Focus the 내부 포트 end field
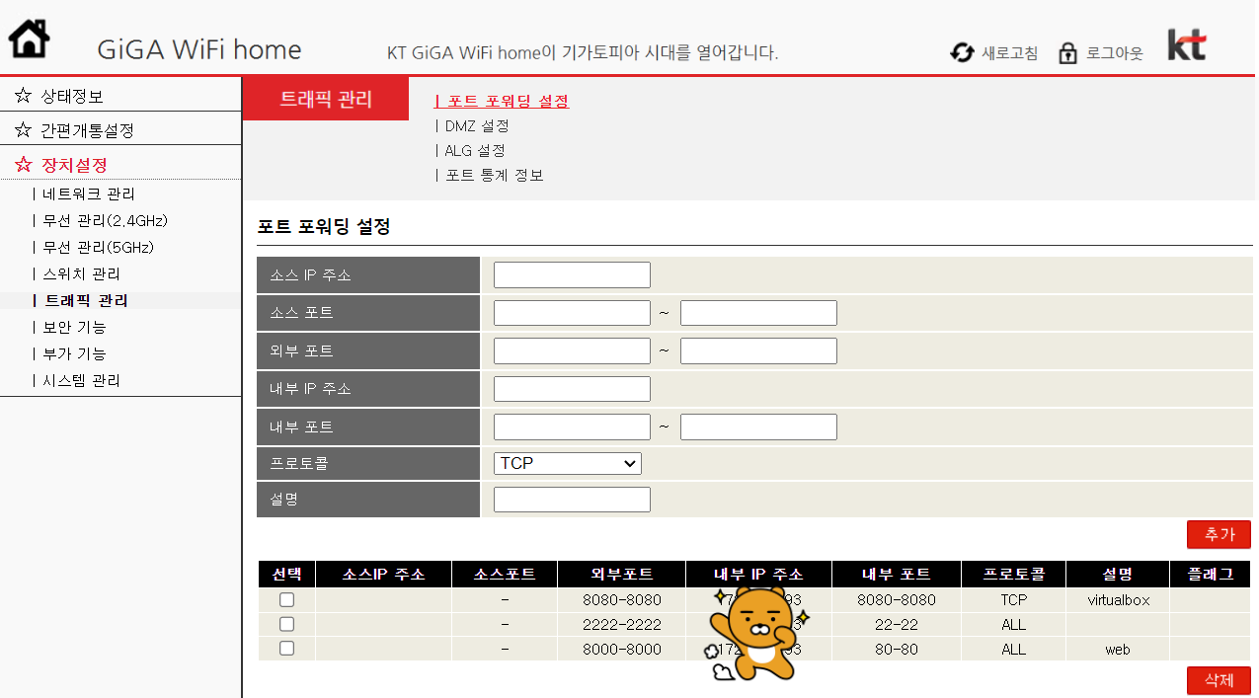 758,427
